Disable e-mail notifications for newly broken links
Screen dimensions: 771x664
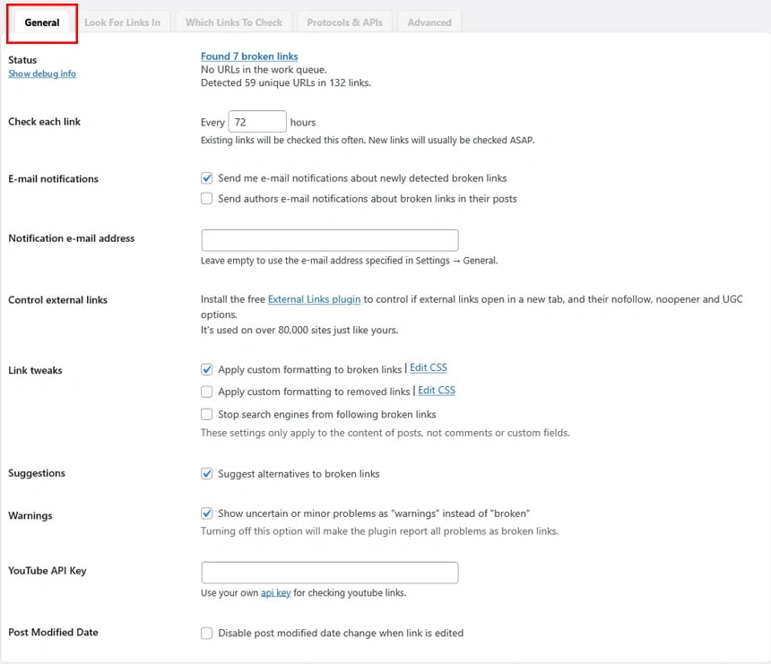point(207,178)
